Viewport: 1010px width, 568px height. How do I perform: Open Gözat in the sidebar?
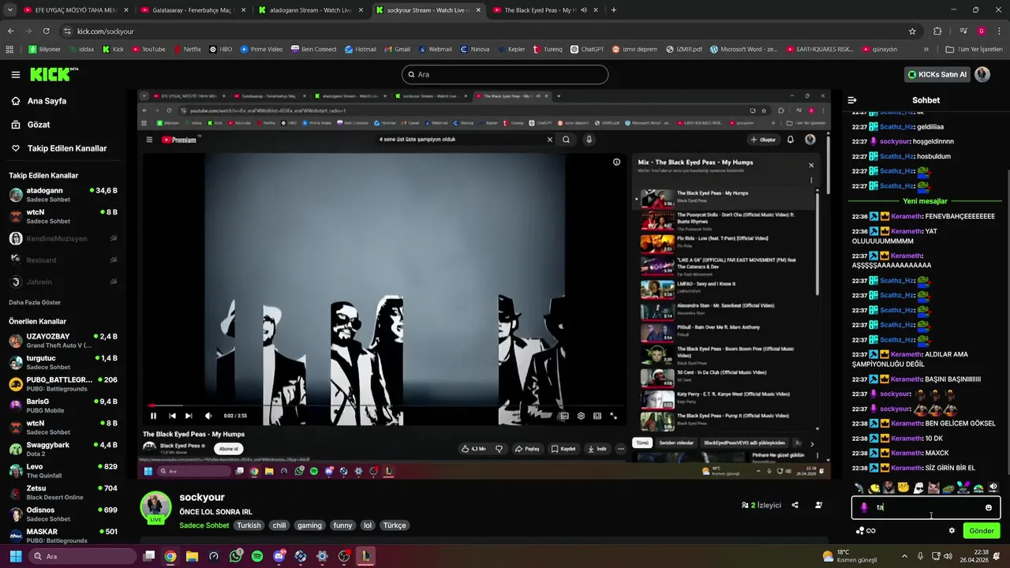click(x=38, y=125)
